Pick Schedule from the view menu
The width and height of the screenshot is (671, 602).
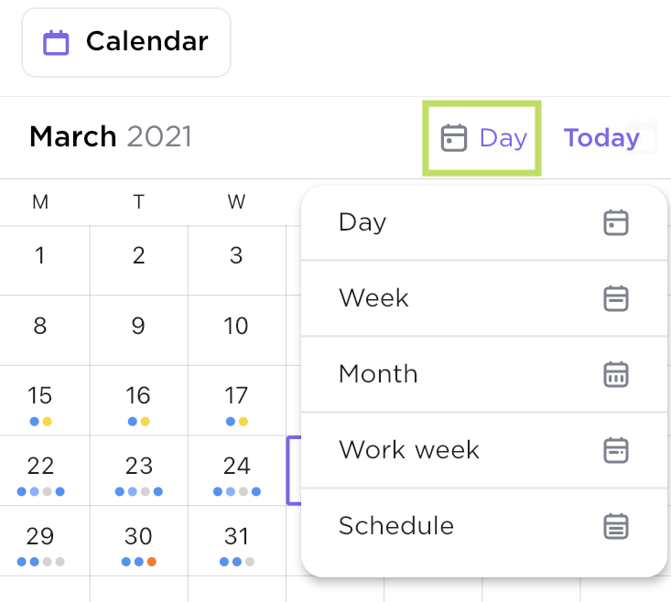396,526
